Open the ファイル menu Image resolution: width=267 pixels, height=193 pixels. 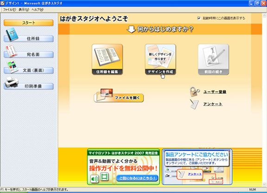pos(9,10)
